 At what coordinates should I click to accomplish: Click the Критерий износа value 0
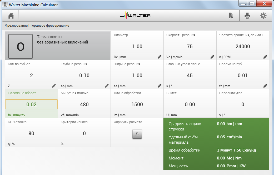[84, 134]
